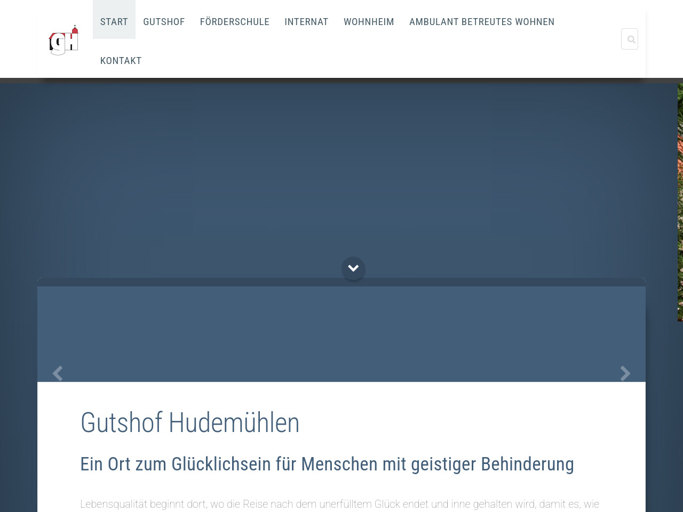The image size is (683, 512).
Task: Visit the KONTAKT page
Action: point(121,61)
